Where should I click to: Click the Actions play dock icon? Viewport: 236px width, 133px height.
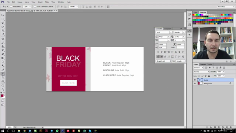pyautogui.click(x=190, y=19)
